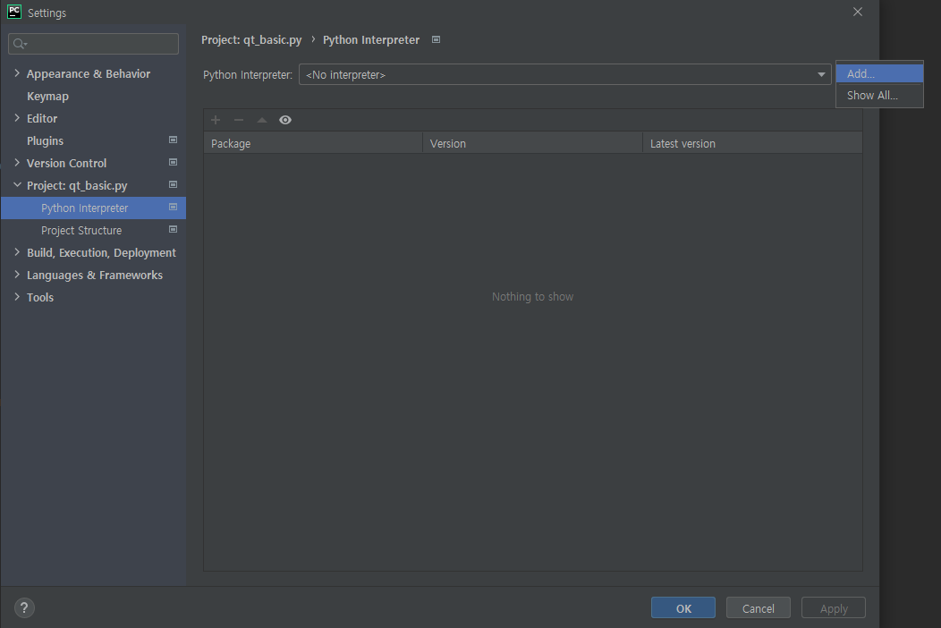Image resolution: width=941 pixels, height=628 pixels.
Task: Choose Show All... from interpreter popup menu
Action: pyautogui.click(x=879, y=96)
